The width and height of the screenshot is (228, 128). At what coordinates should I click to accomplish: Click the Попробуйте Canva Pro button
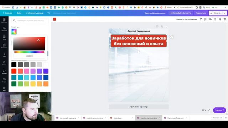(x=181, y=13)
